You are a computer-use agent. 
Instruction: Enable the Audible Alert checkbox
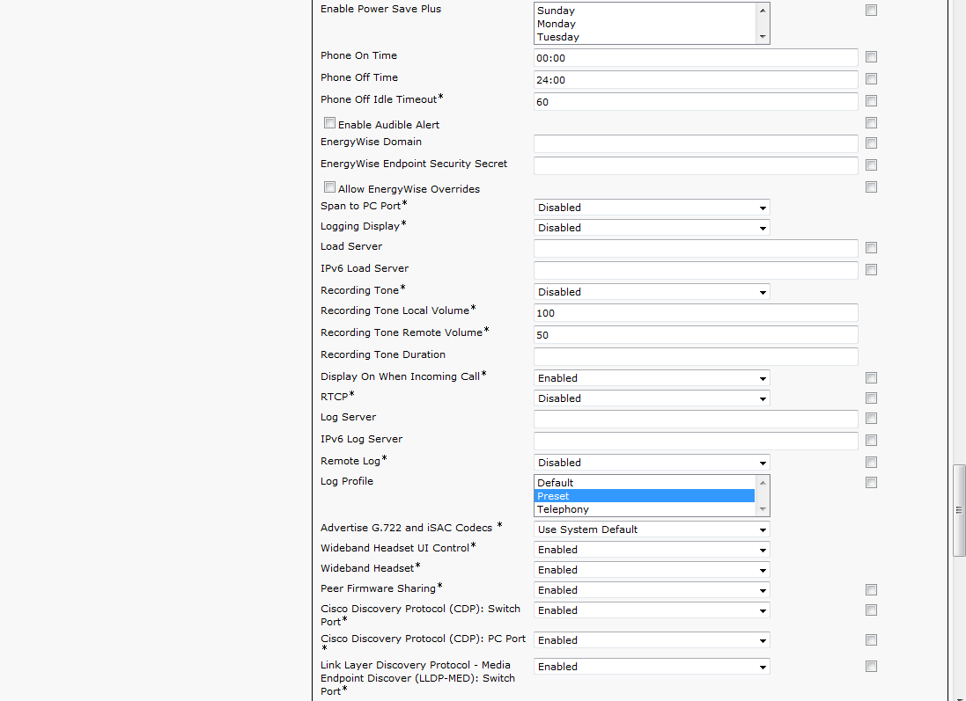click(329, 123)
